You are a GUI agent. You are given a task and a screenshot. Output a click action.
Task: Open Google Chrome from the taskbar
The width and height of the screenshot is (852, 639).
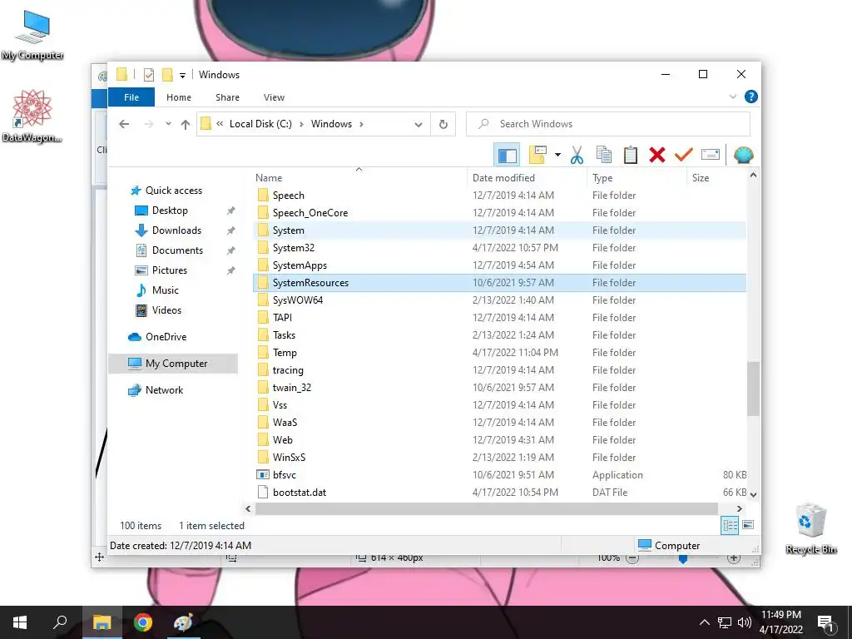[143, 622]
